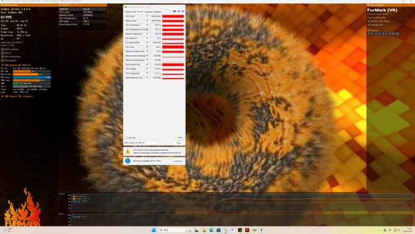Toggle the GPU monitoring checkbox

[x=2, y=56]
